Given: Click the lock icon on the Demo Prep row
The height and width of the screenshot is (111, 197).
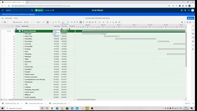Looking at the screenshot, I should (x=14, y=36).
